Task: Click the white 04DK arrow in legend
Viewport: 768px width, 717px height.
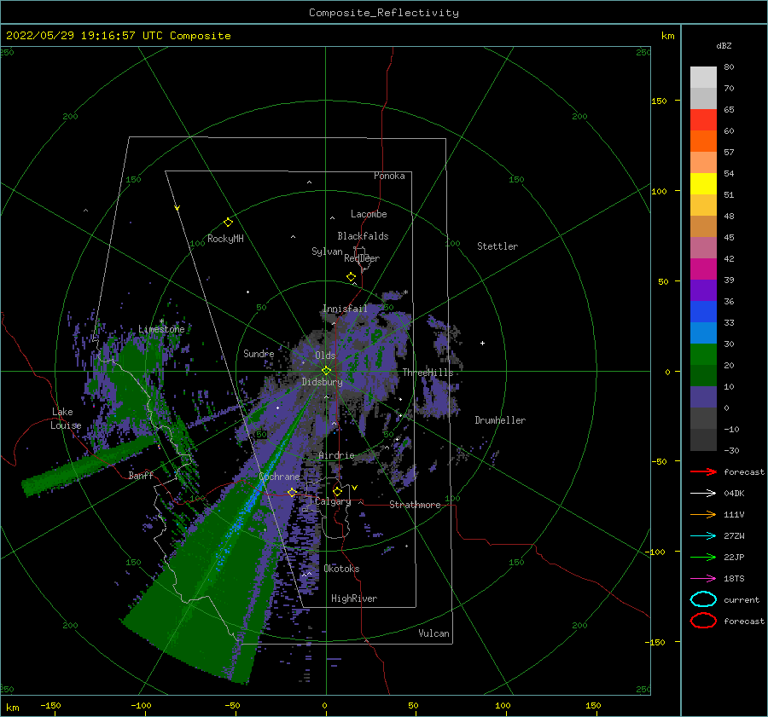Action: (703, 494)
